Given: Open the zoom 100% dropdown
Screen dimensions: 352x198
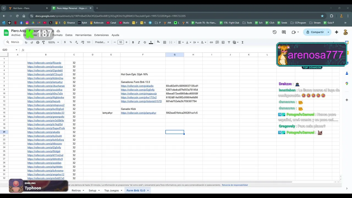Looking at the screenshot, I should pos(54,42).
